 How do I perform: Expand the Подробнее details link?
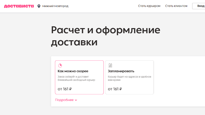pos(66,100)
